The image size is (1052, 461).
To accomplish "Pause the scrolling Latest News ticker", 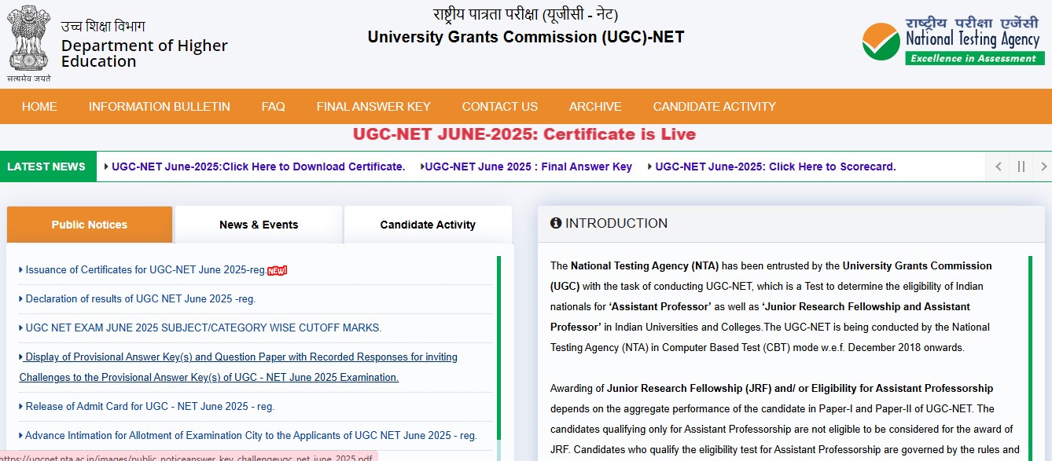I will pos(1020,166).
